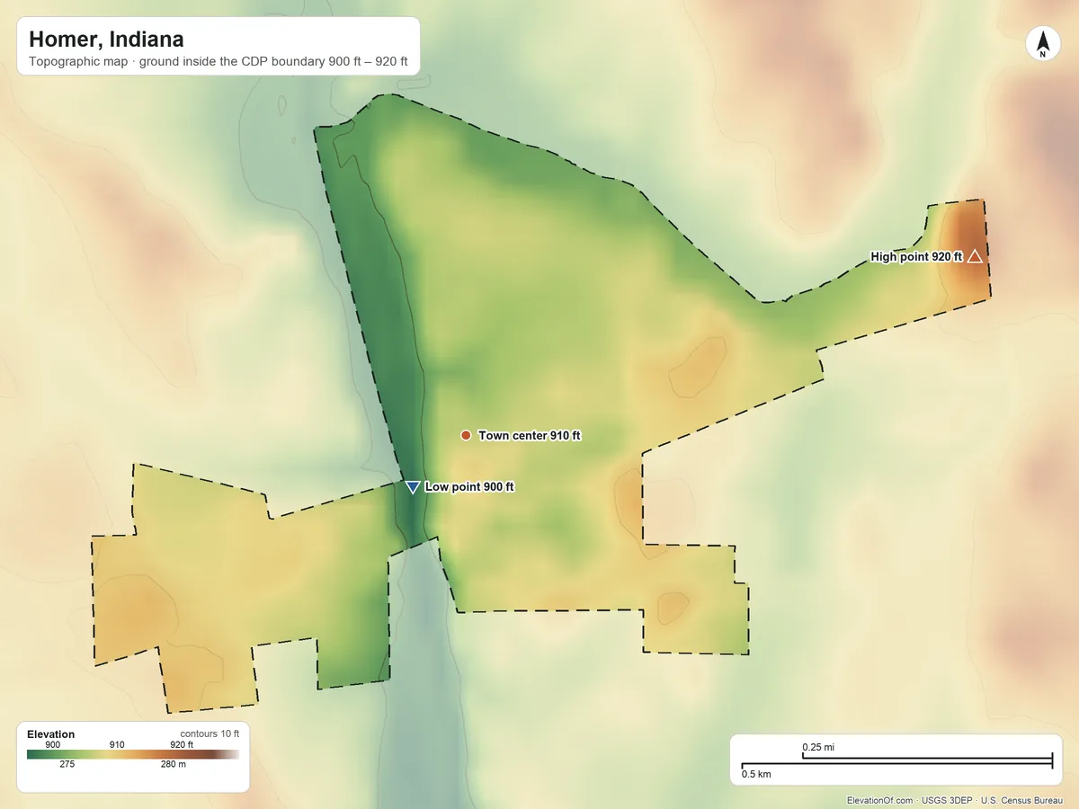This screenshot has height=809, width=1079.
Task: Click the '920 ft' legend value
Action: [x=182, y=744]
